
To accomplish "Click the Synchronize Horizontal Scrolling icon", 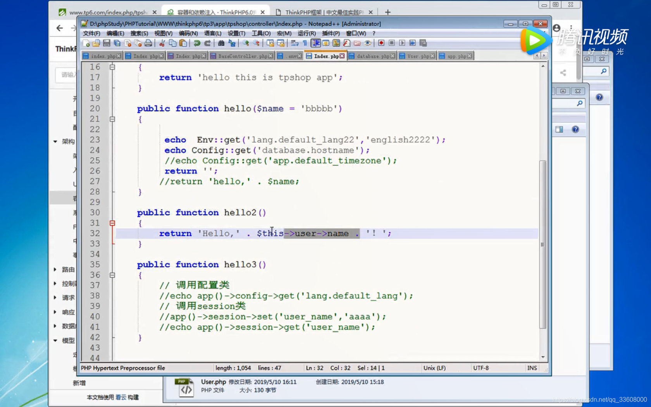I will point(281,43).
